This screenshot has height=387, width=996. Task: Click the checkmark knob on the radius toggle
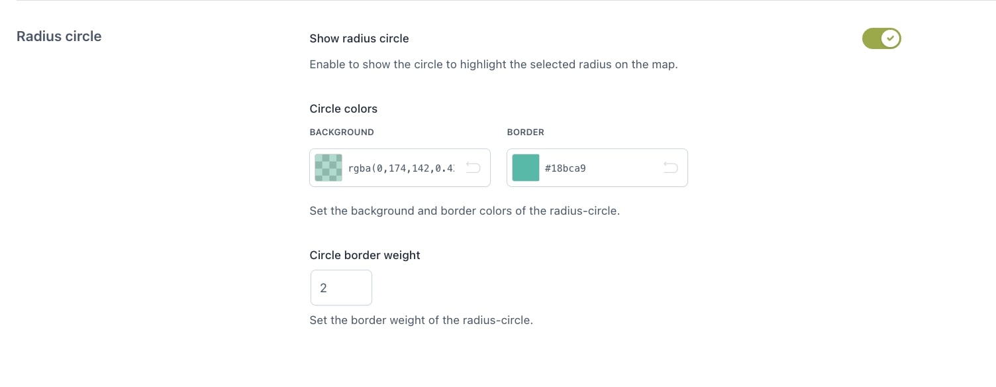(891, 38)
